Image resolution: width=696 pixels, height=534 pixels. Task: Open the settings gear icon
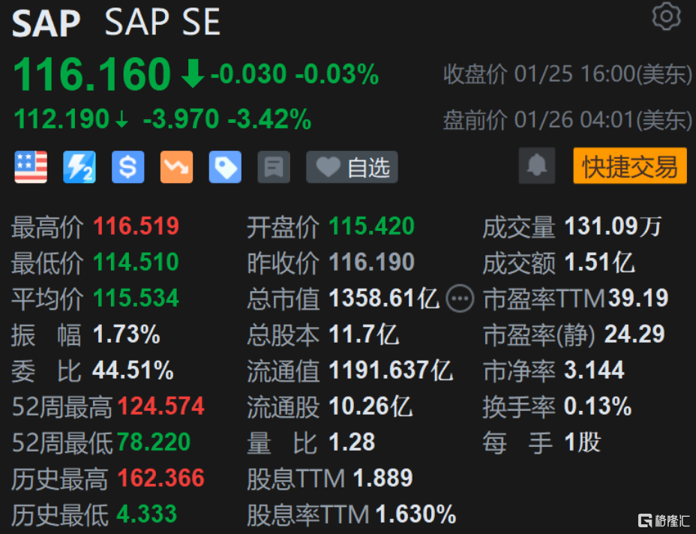[x=666, y=16]
